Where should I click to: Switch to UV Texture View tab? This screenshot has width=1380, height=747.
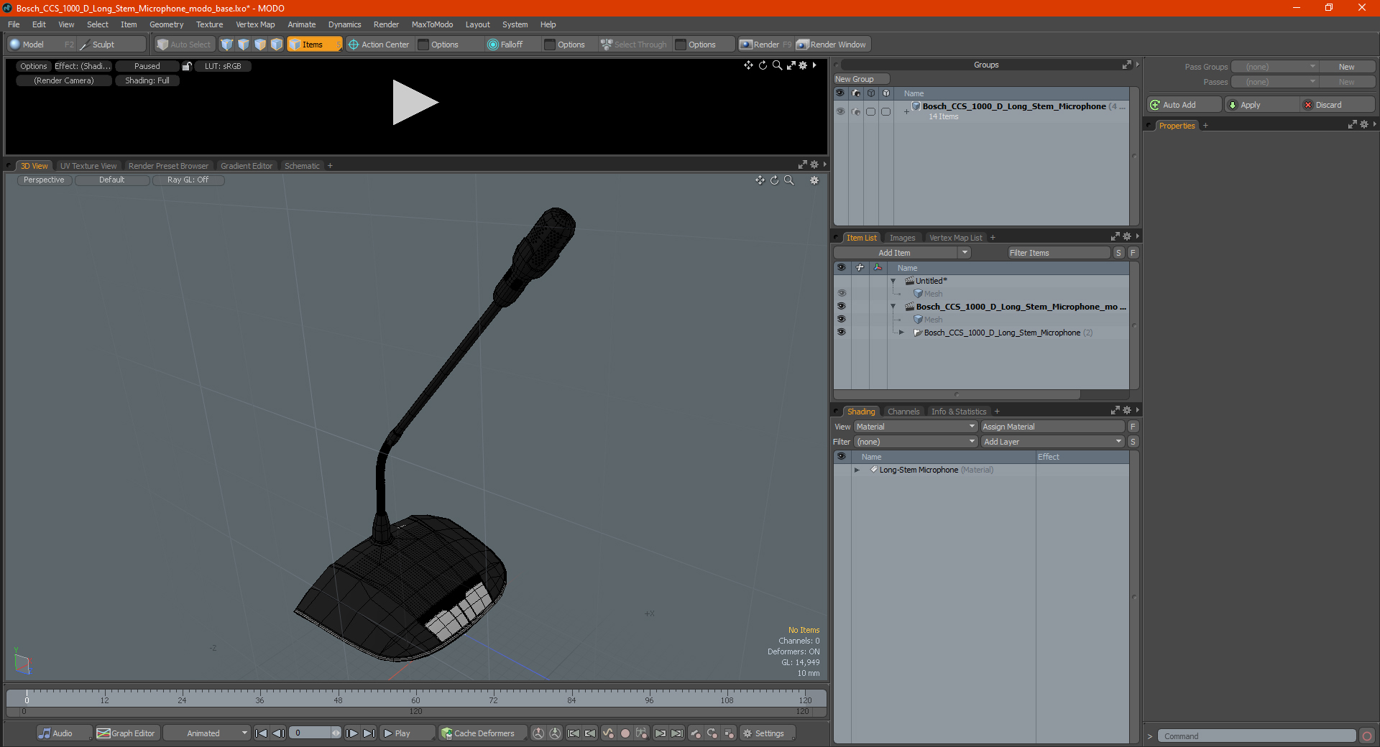[88, 166]
